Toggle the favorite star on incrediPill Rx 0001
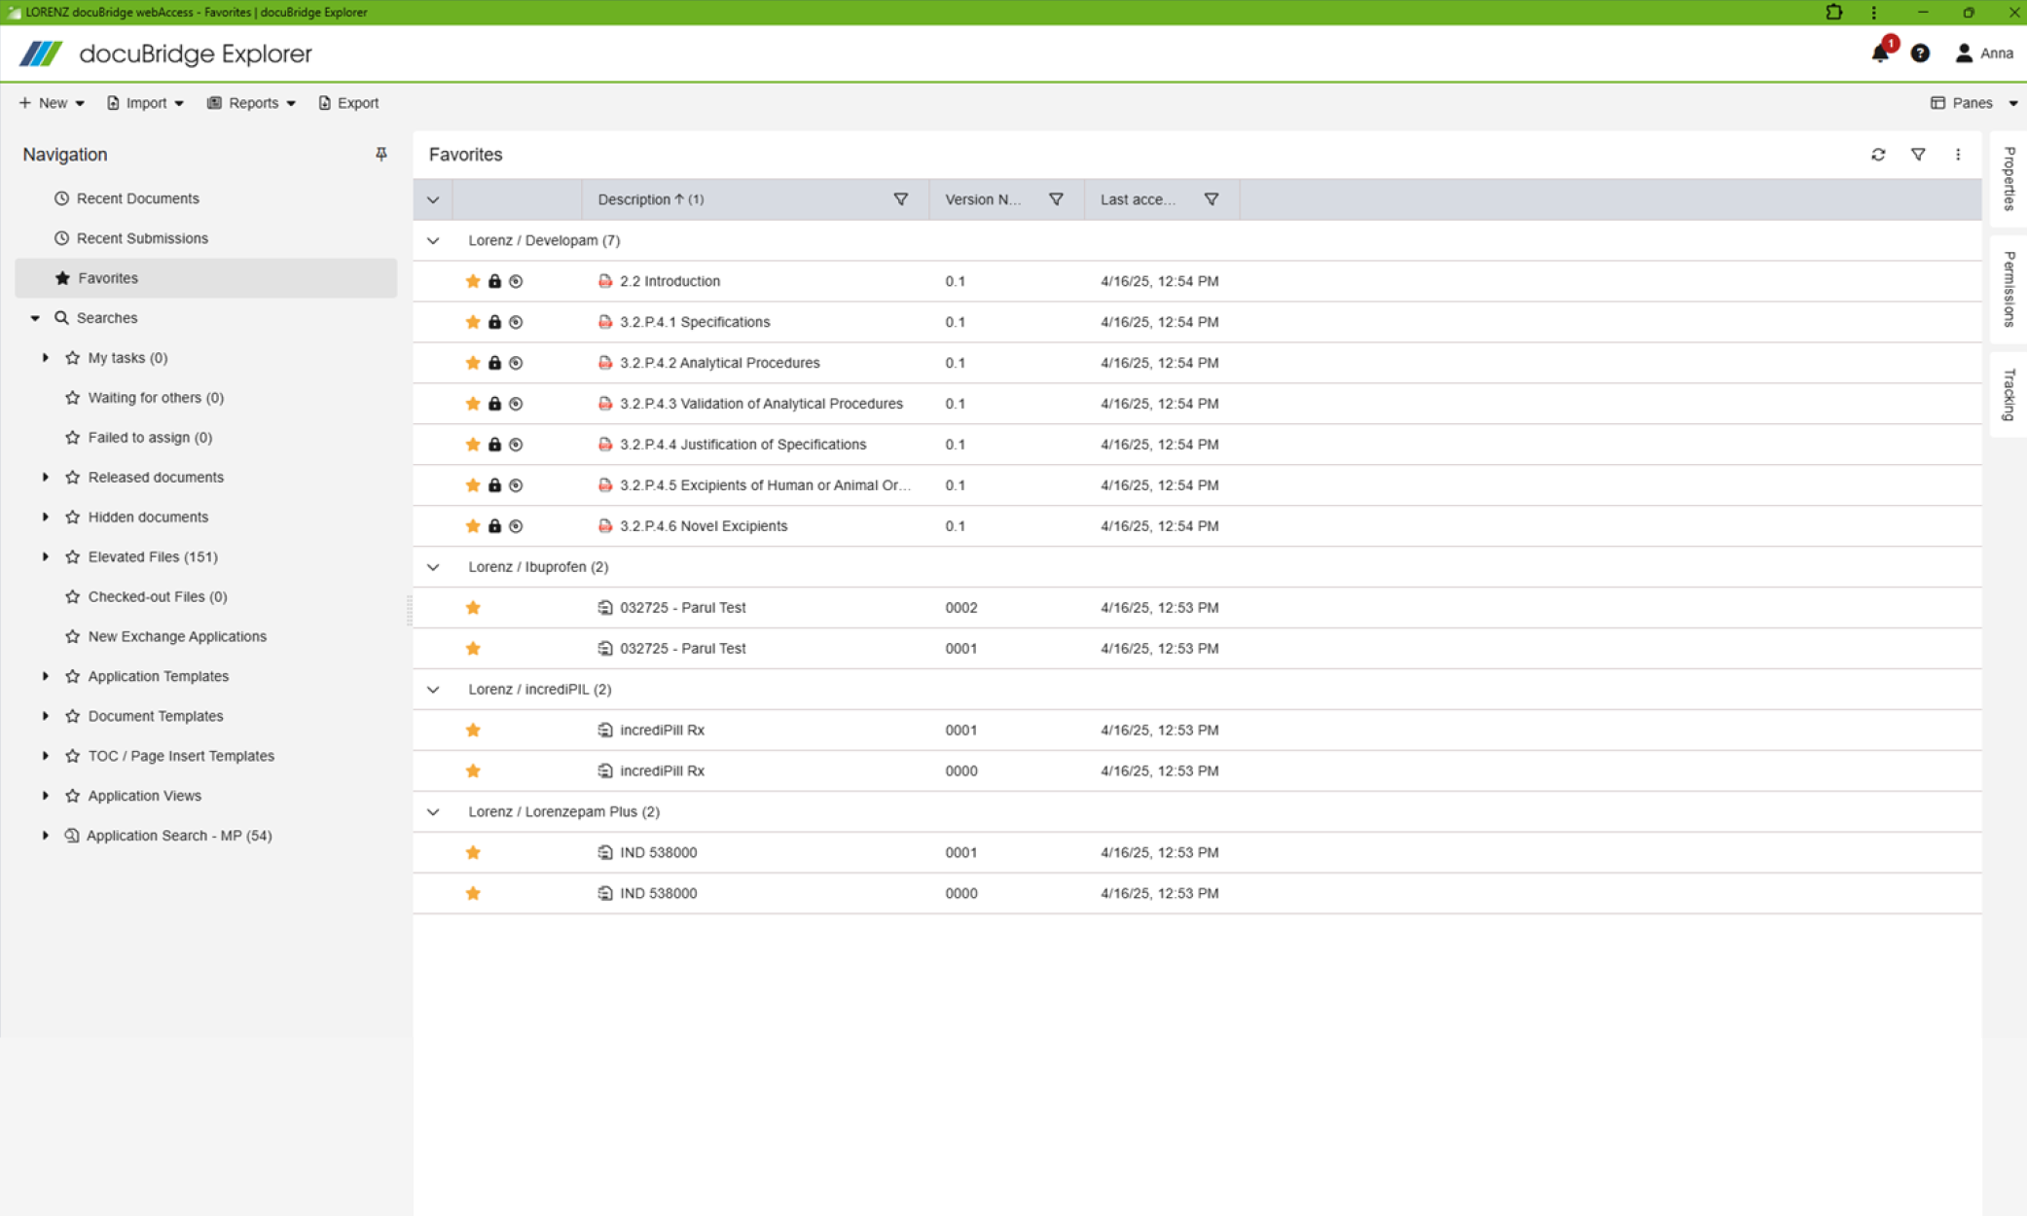The image size is (2027, 1216). (x=473, y=730)
